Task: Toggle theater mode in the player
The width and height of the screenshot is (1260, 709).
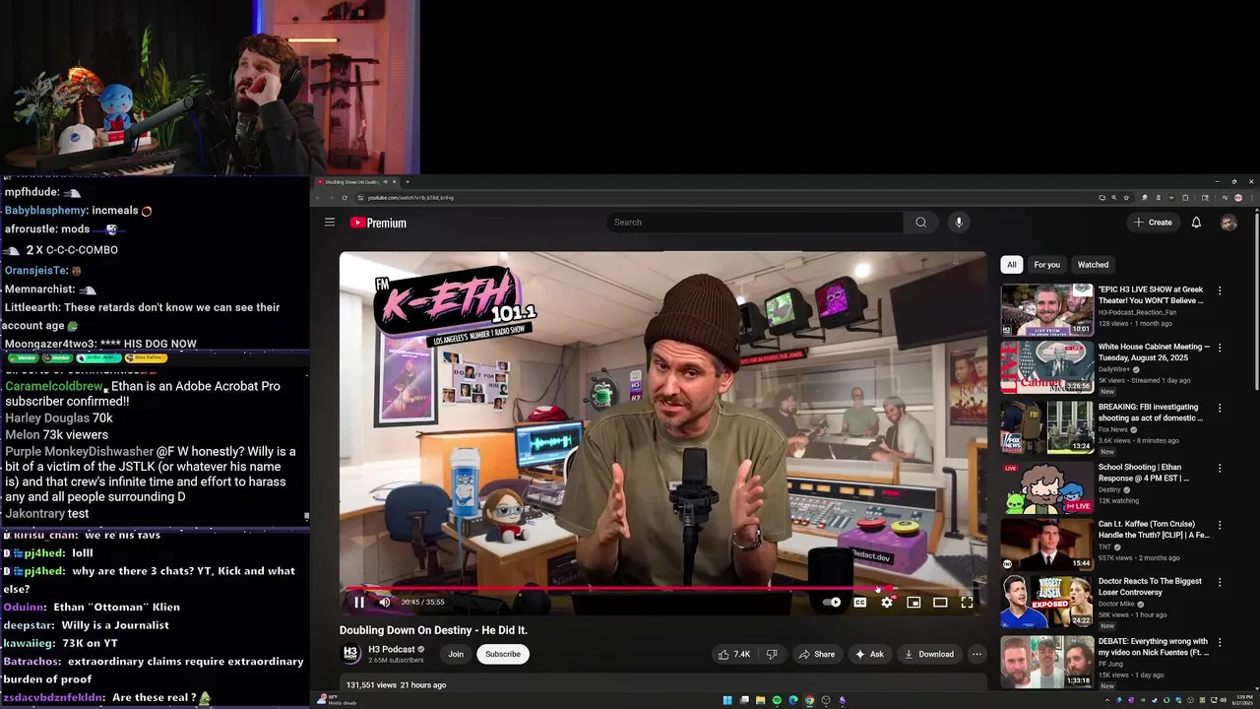Action: pyautogui.click(x=940, y=602)
